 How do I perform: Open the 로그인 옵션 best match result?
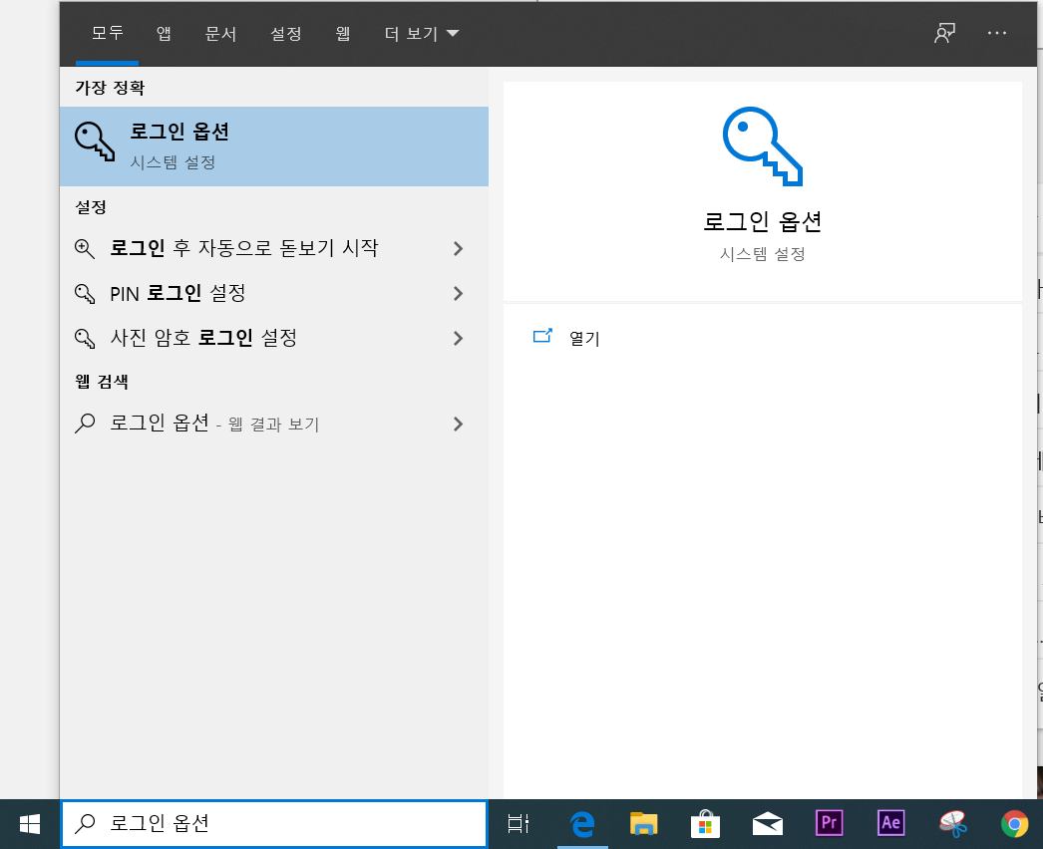tap(274, 146)
